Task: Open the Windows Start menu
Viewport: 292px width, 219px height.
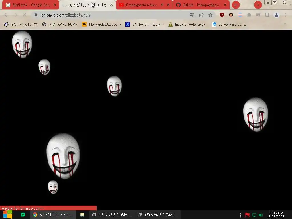Action: [x=8, y=215]
